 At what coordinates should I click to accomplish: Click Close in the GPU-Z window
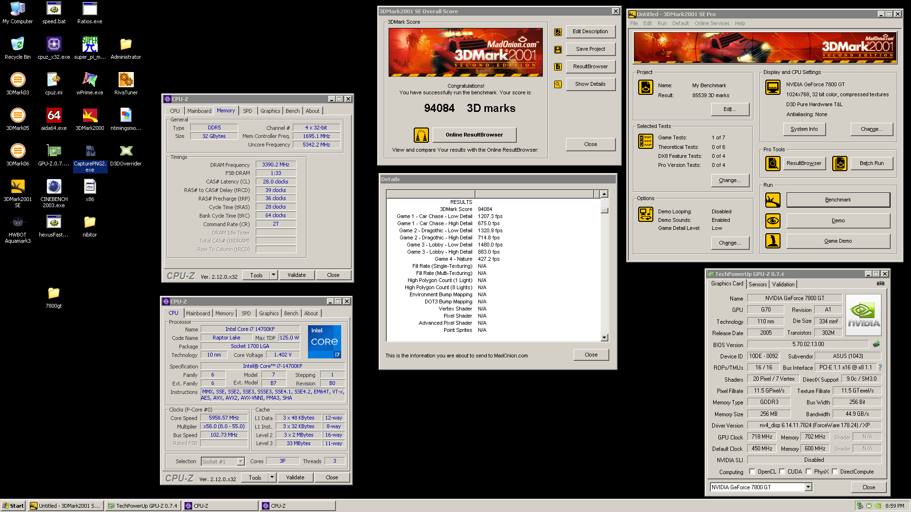[869, 487]
